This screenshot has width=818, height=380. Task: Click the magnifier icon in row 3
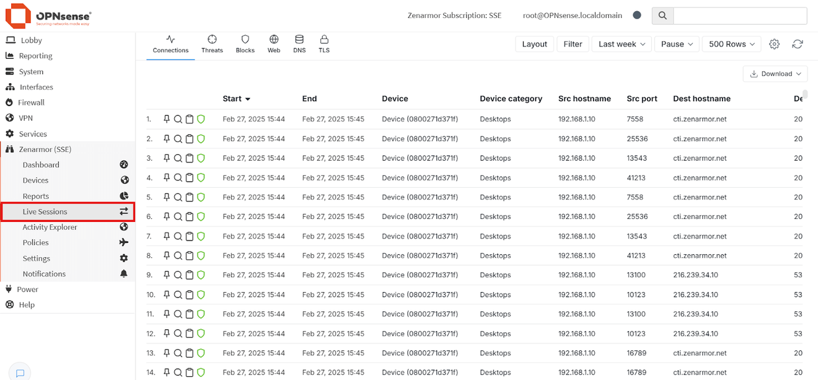pos(178,158)
